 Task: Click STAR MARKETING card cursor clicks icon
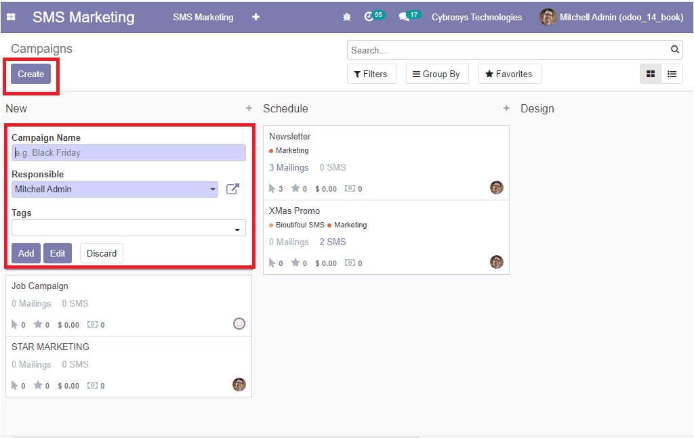(14, 385)
